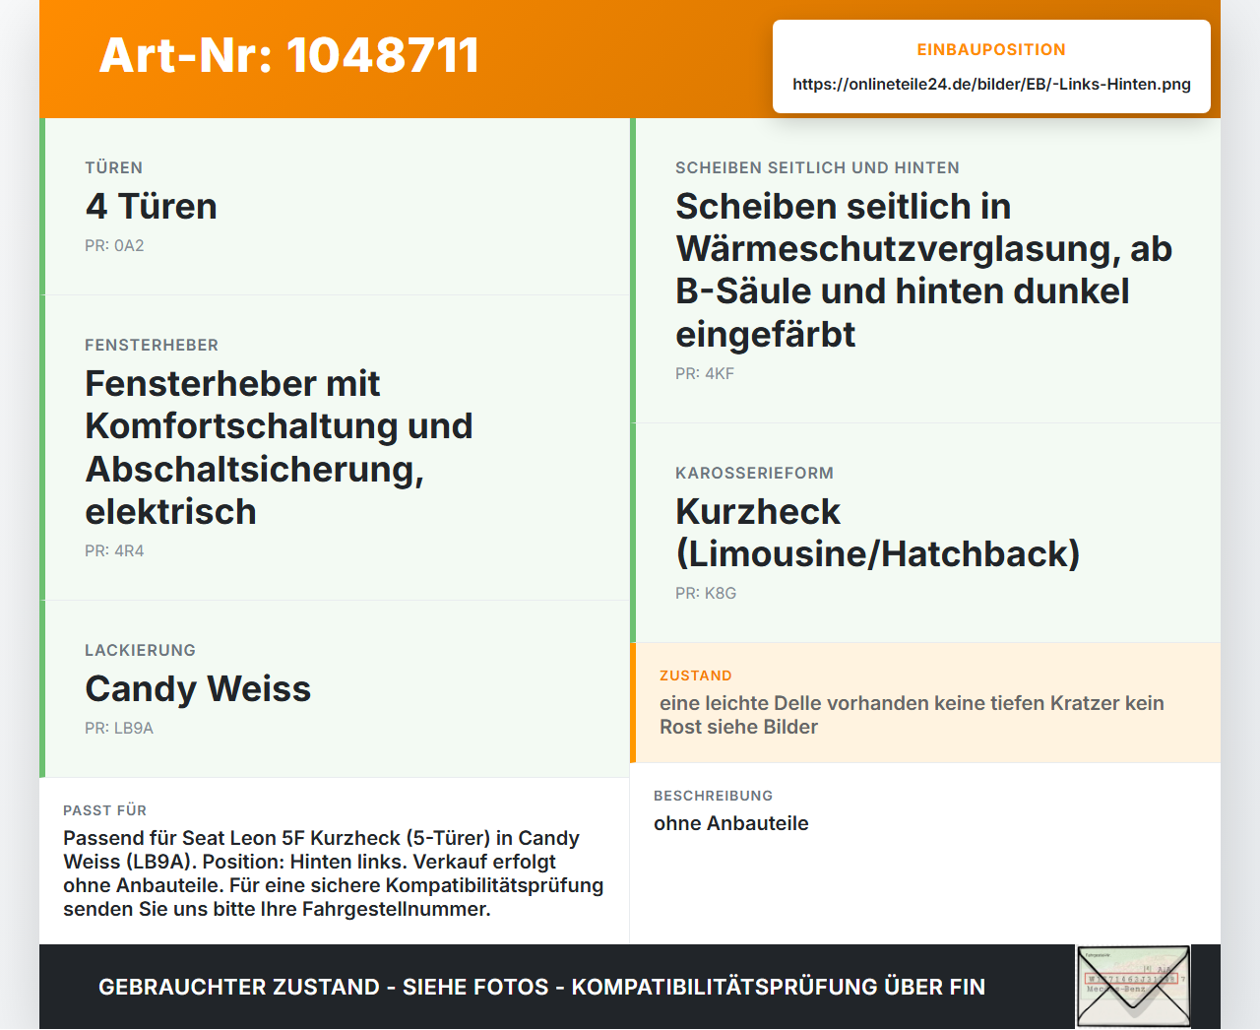Click the BESCHREIBUNG text 'ohne Anbauteile'
The image size is (1260, 1030).
tap(731, 823)
